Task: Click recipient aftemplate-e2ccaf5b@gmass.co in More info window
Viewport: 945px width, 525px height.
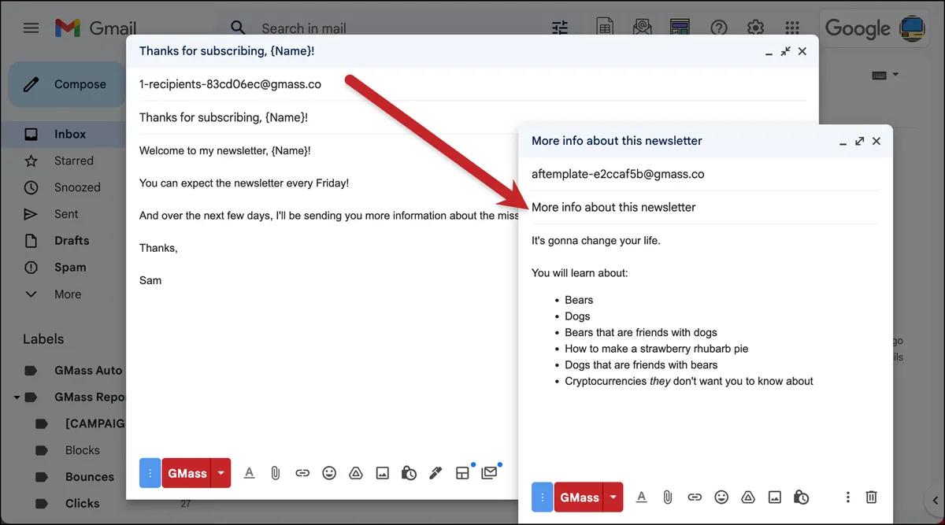Action: coord(617,174)
